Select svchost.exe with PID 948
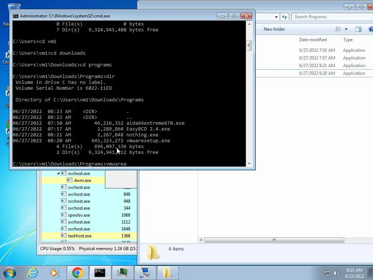Screen dimensions: 373x280 pyautogui.click(x=89, y=201)
